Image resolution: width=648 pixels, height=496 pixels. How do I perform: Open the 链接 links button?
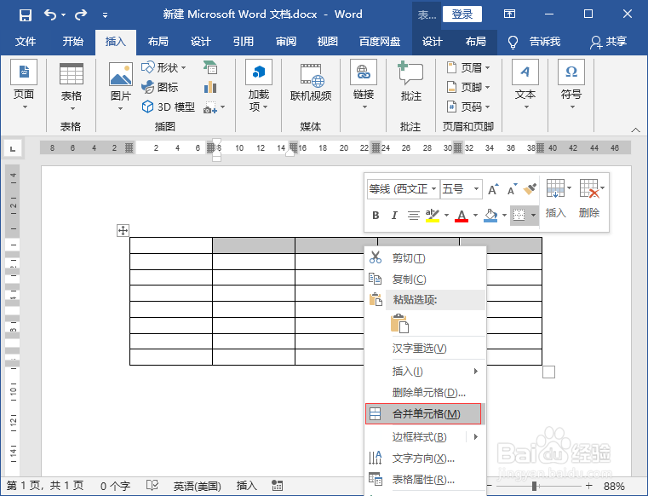pos(364,85)
